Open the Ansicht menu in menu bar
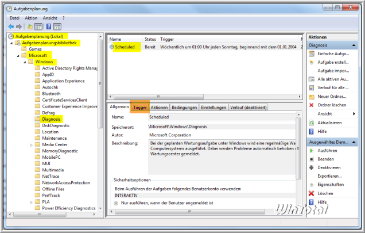The image size is (365, 233). tap(50, 18)
